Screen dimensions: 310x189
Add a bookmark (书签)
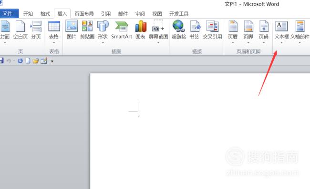pyautogui.click(x=195, y=30)
